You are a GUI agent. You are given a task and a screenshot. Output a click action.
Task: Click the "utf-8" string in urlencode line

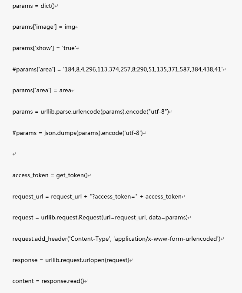click(x=157, y=112)
